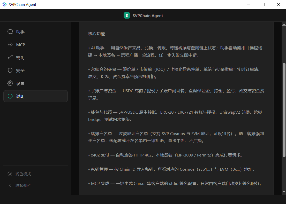Close the SVPChain Agent window
This screenshot has height=204, width=286.
click(278, 4)
